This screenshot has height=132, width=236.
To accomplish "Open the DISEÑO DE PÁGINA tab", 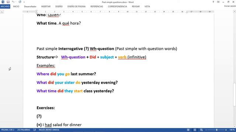I will (76, 7).
